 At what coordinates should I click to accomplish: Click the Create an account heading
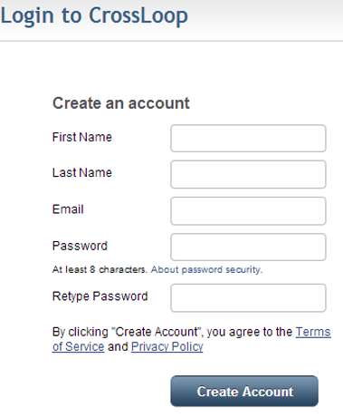tap(121, 103)
